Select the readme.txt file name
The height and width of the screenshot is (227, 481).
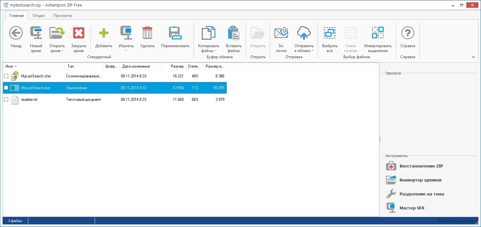coord(29,100)
